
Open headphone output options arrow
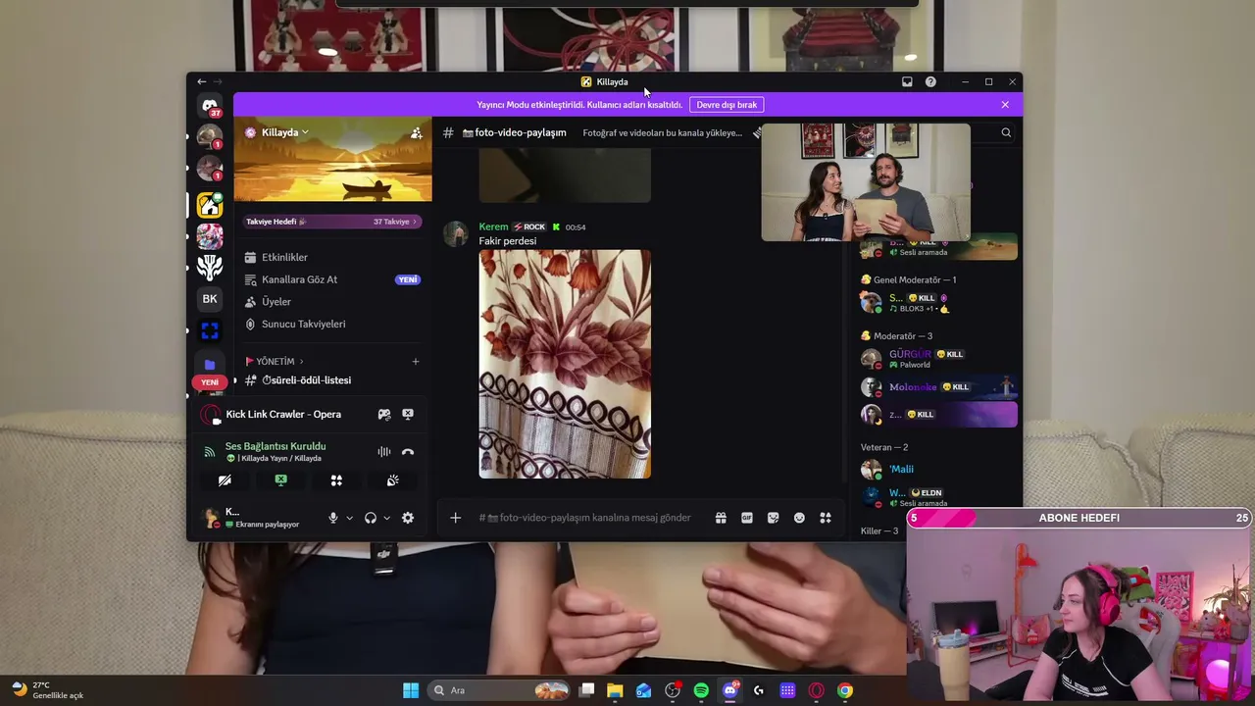(386, 518)
